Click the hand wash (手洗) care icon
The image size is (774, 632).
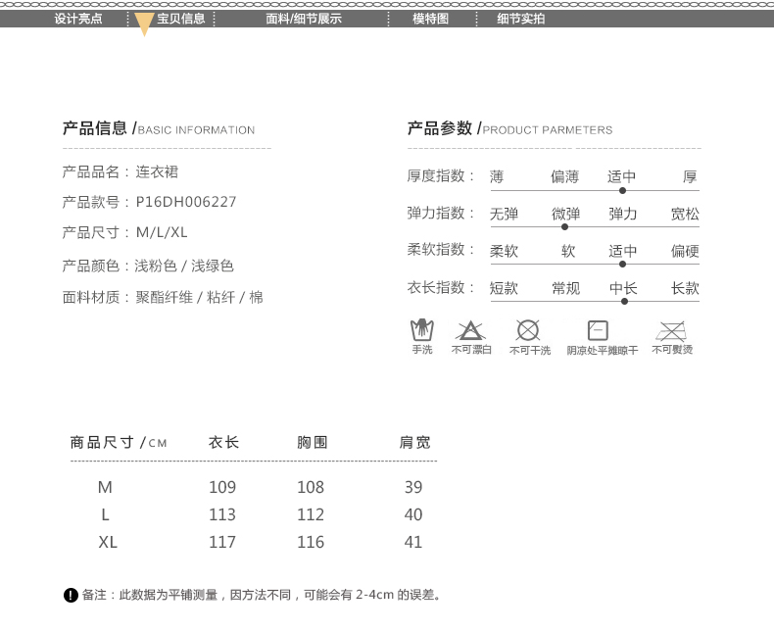coord(421,329)
